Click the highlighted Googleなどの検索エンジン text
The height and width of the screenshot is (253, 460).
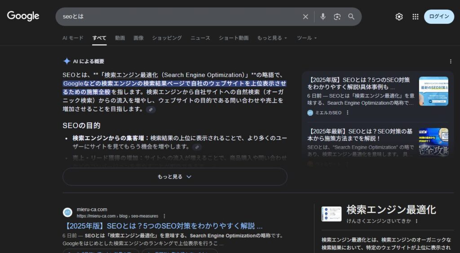coord(175,88)
